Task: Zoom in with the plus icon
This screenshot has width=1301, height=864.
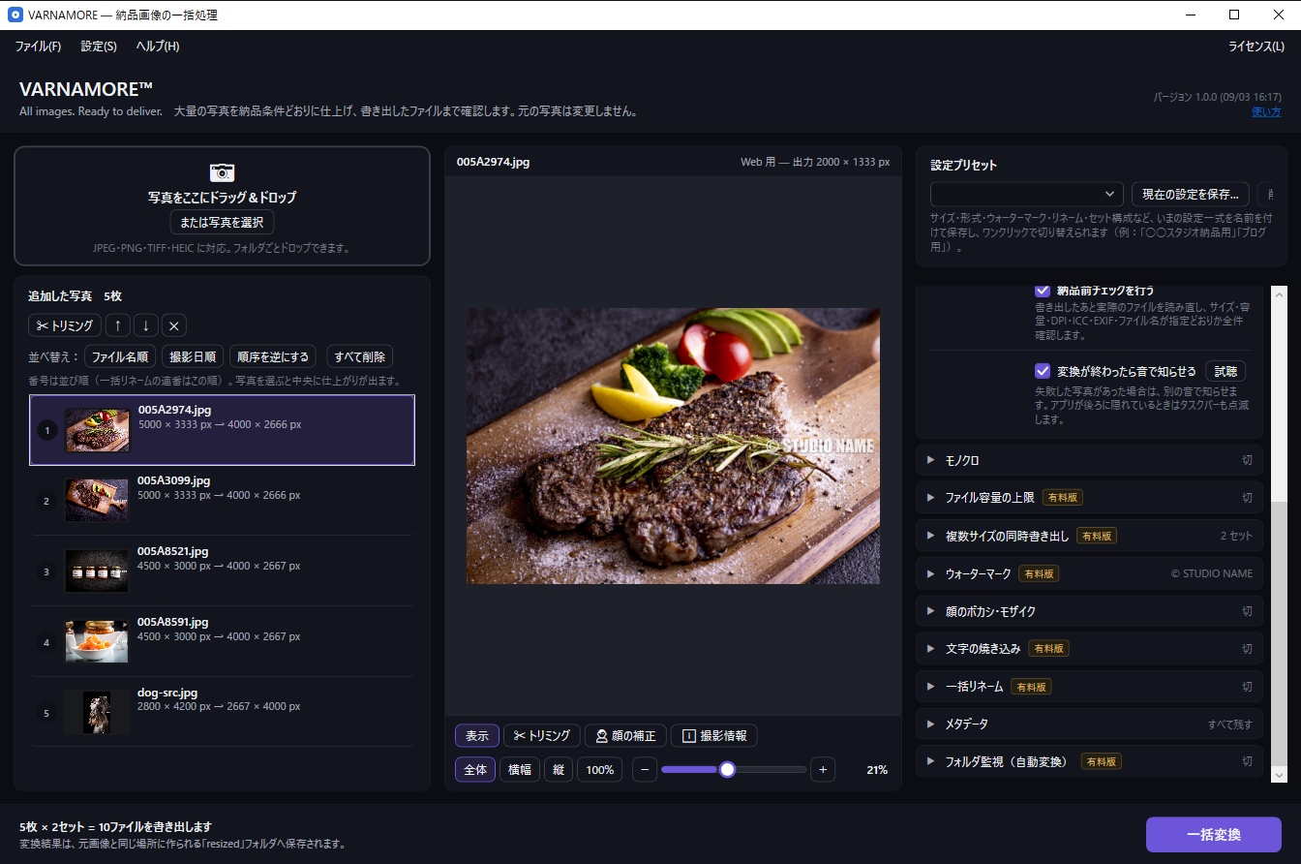Action: 823,770
